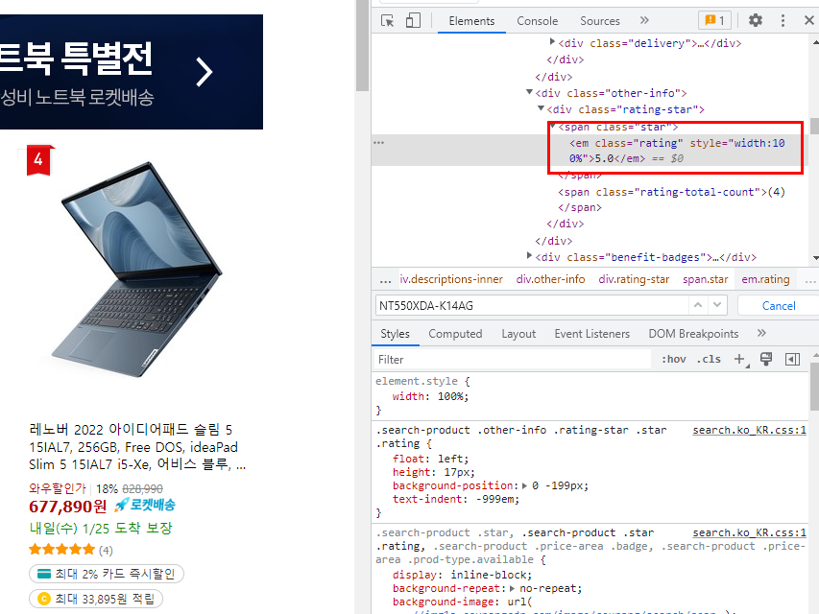Open the row actions ellipsis in DOM tree
Image resolution: width=819 pixels, height=614 pixels.
(x=378, y=142)
